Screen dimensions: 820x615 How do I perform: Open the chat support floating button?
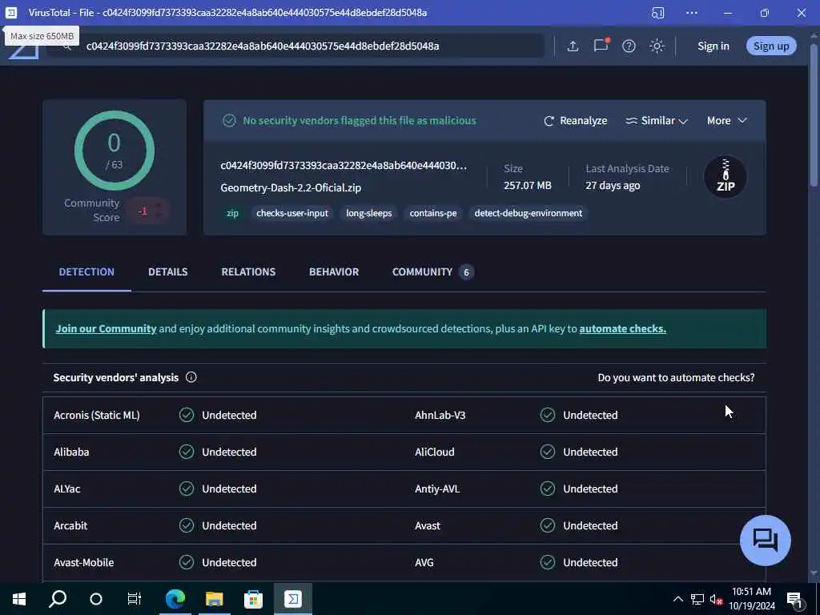tap(765, 541)
